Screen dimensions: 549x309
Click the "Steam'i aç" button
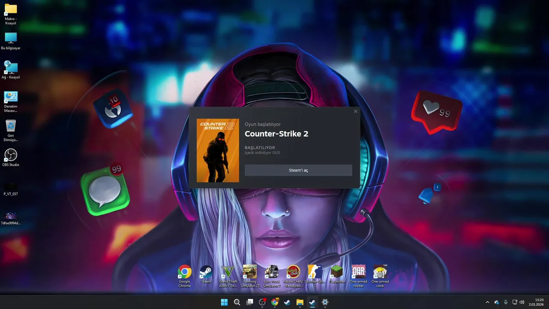pyautogui.click(x=298, y=170)
